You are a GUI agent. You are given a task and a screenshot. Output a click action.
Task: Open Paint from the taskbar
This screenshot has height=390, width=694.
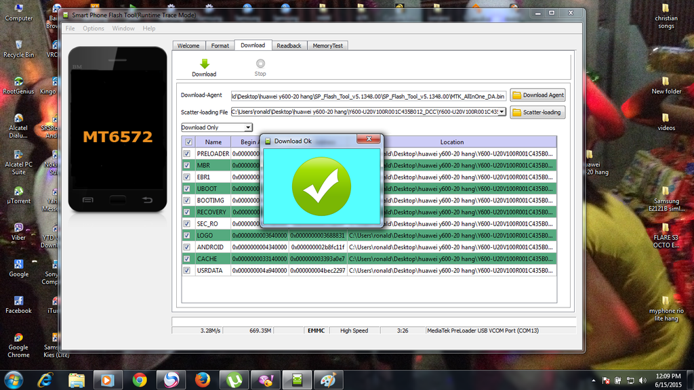(328, 379)
